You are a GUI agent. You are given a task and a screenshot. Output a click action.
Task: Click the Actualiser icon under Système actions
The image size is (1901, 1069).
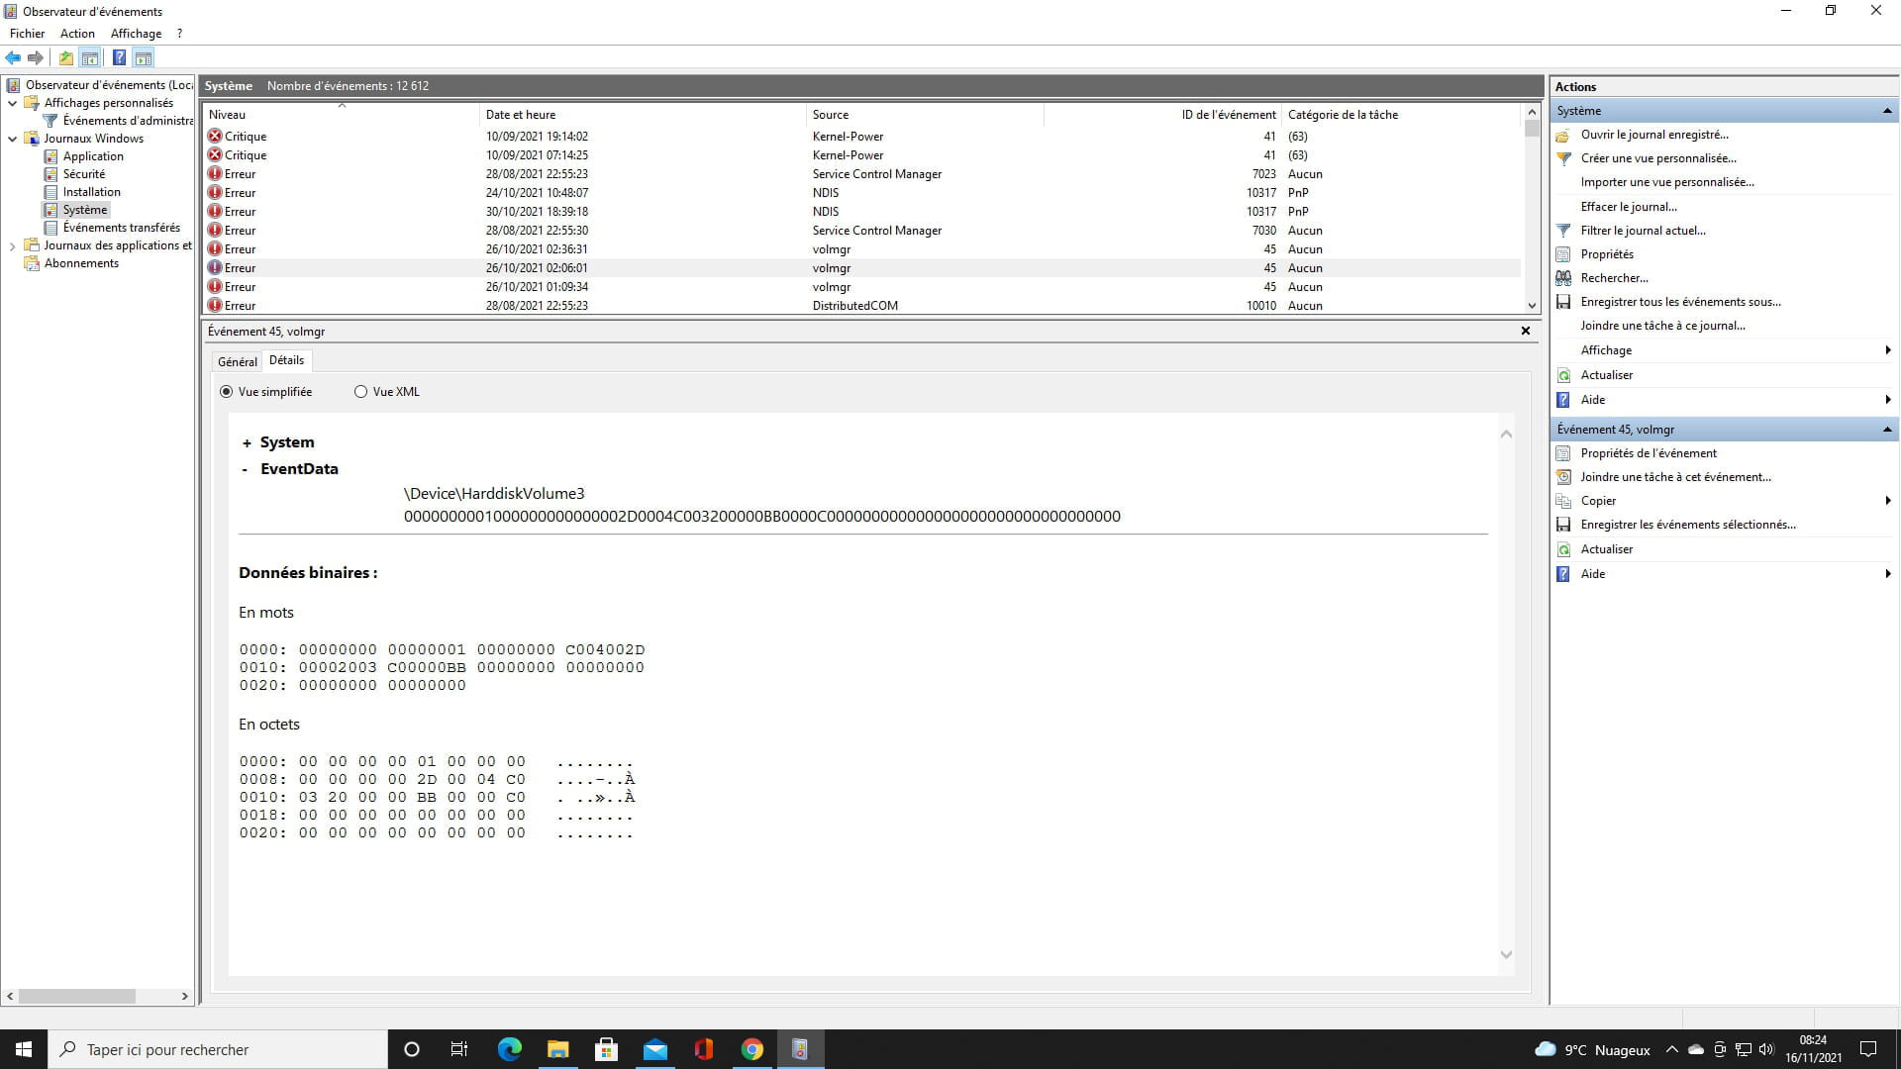(1563, 375)
